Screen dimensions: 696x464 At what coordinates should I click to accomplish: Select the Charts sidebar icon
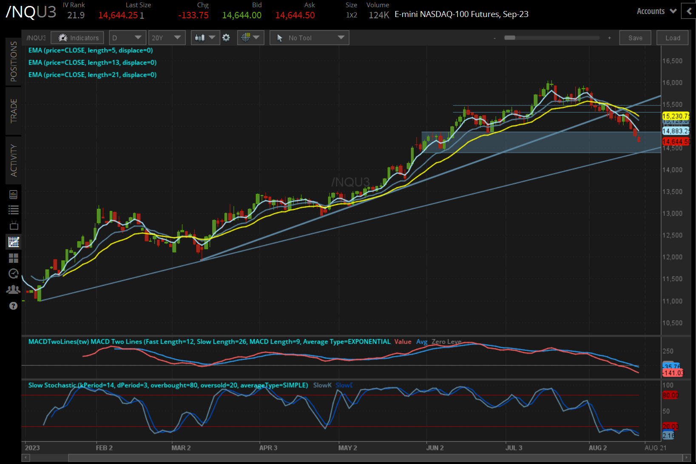(x=13, y=242)
